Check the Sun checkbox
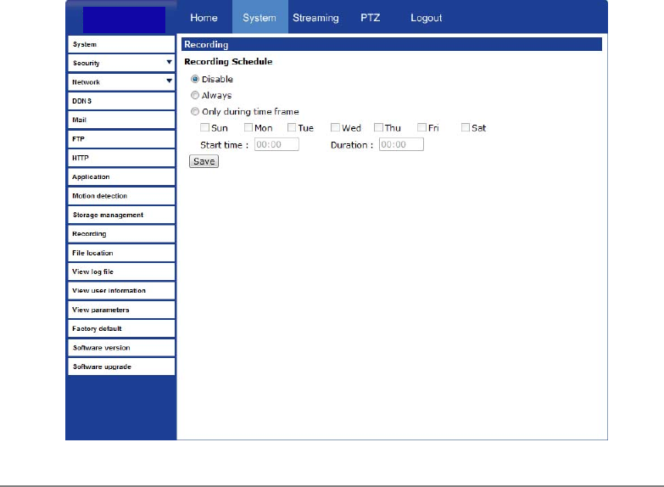Viewport: 664px width, 487px height. pyautogui.click(x=204, y=128)
